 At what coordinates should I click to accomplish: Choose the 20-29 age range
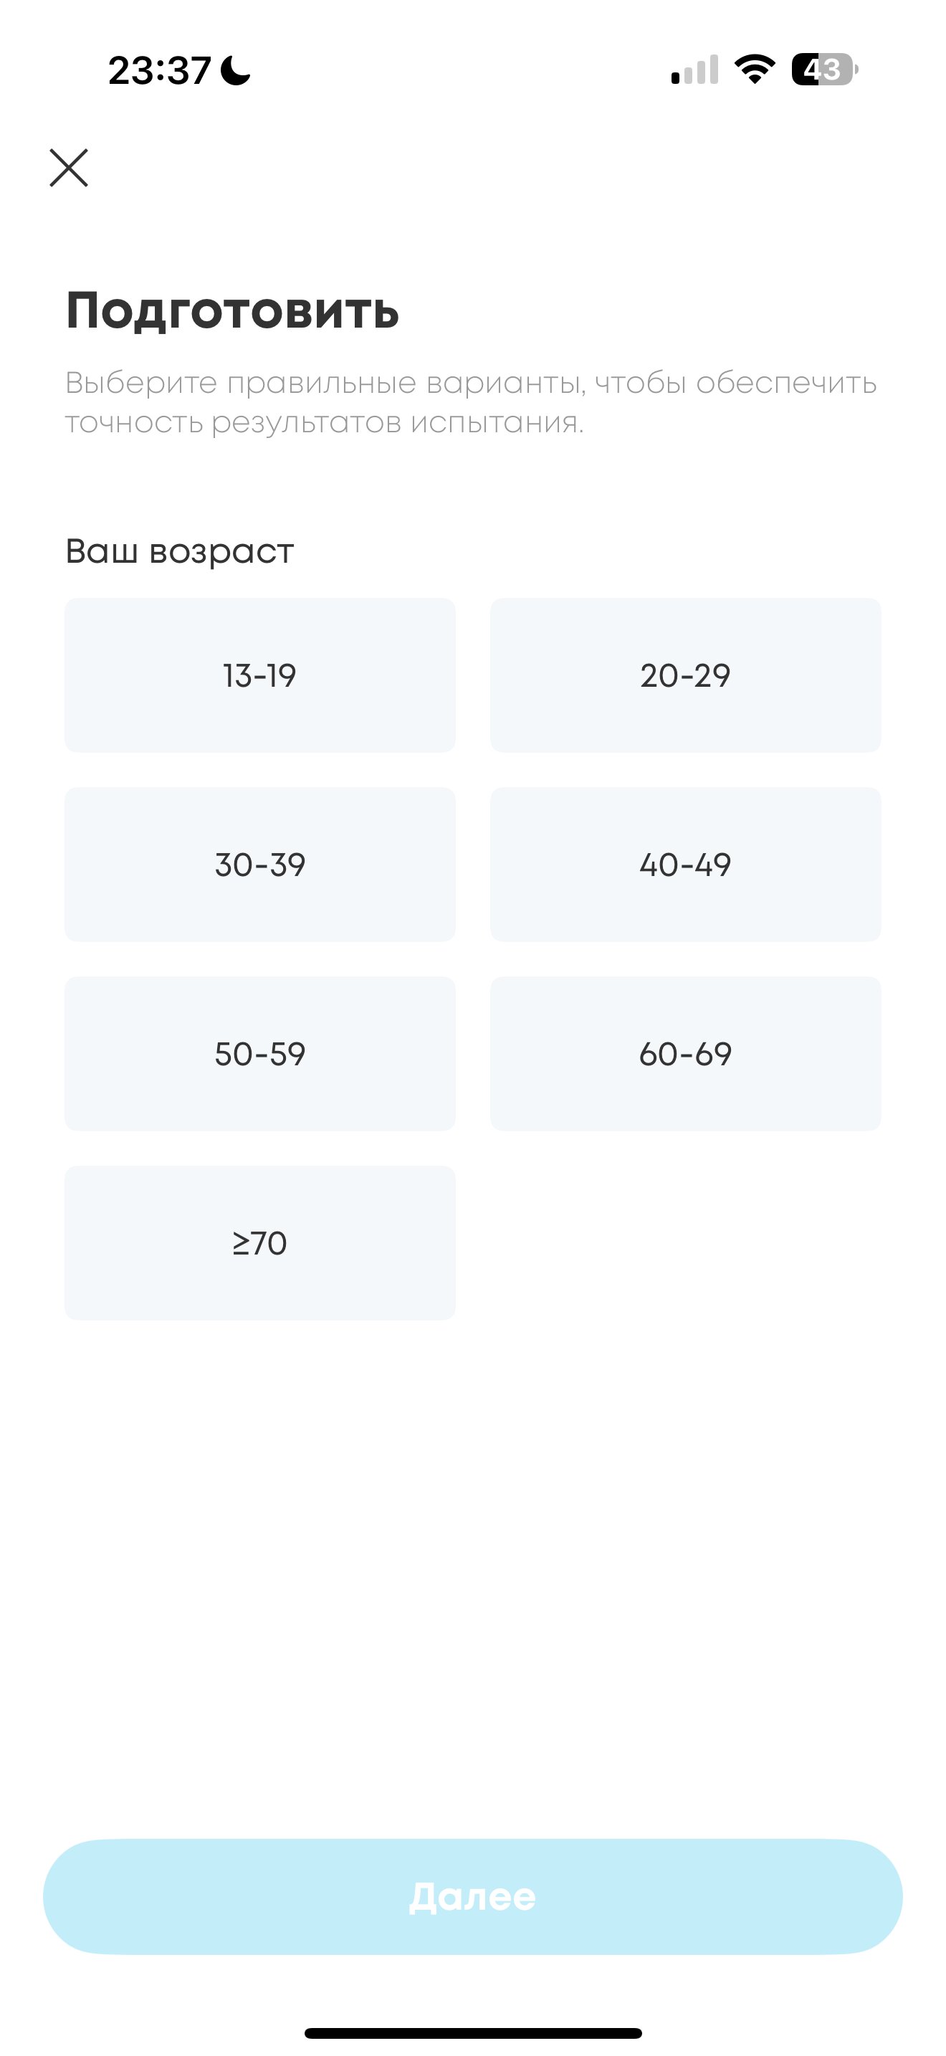(685, 675)
